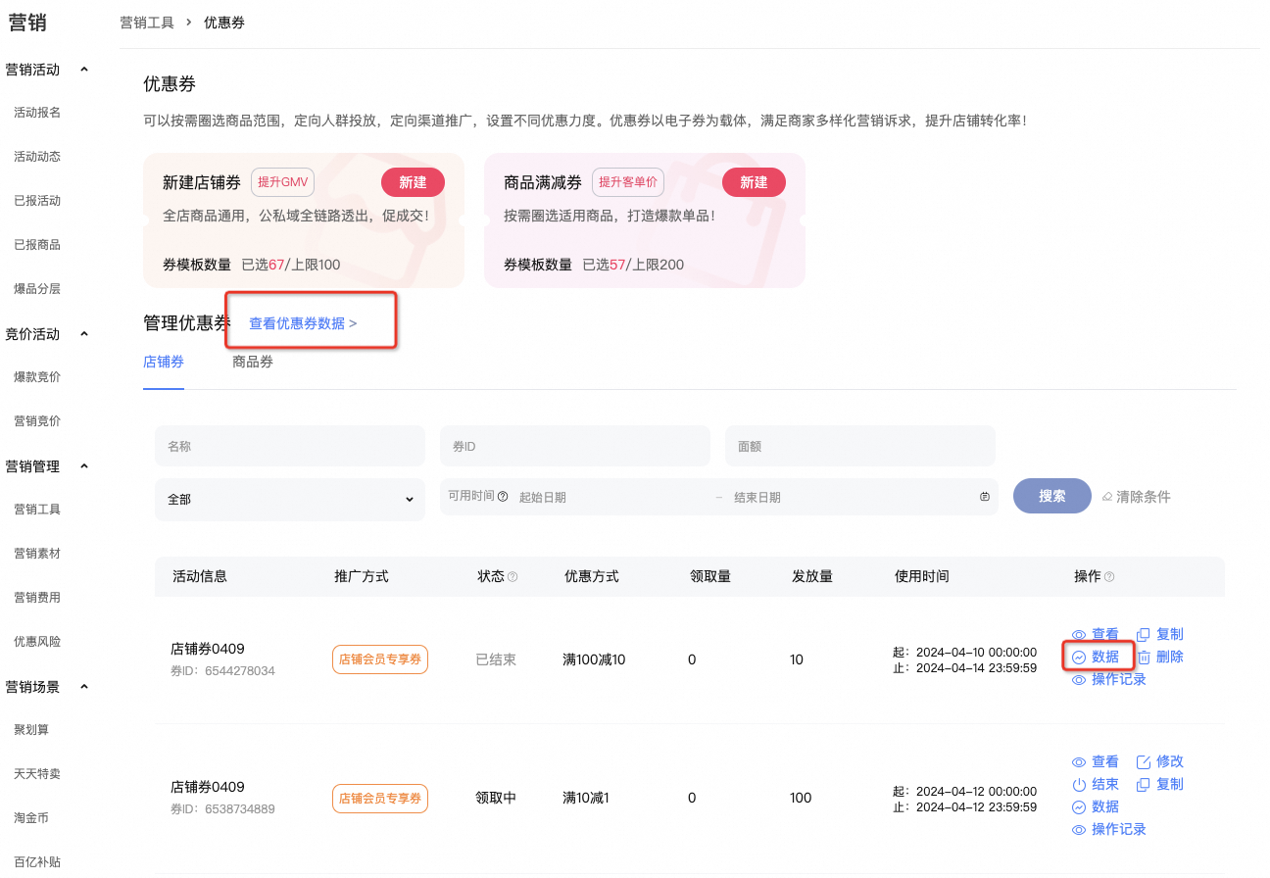This screenshot has width=1270, height=878.
Task: Focus the 名称 search field
Action: [x=290, y=446]
